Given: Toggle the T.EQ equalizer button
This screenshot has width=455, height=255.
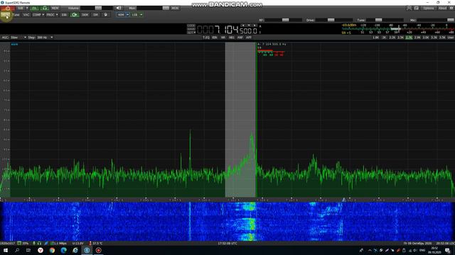Looking at the screenshot, I should (206, 38).
